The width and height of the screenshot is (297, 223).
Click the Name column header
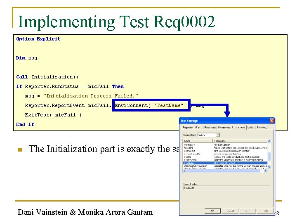(198, 141)
